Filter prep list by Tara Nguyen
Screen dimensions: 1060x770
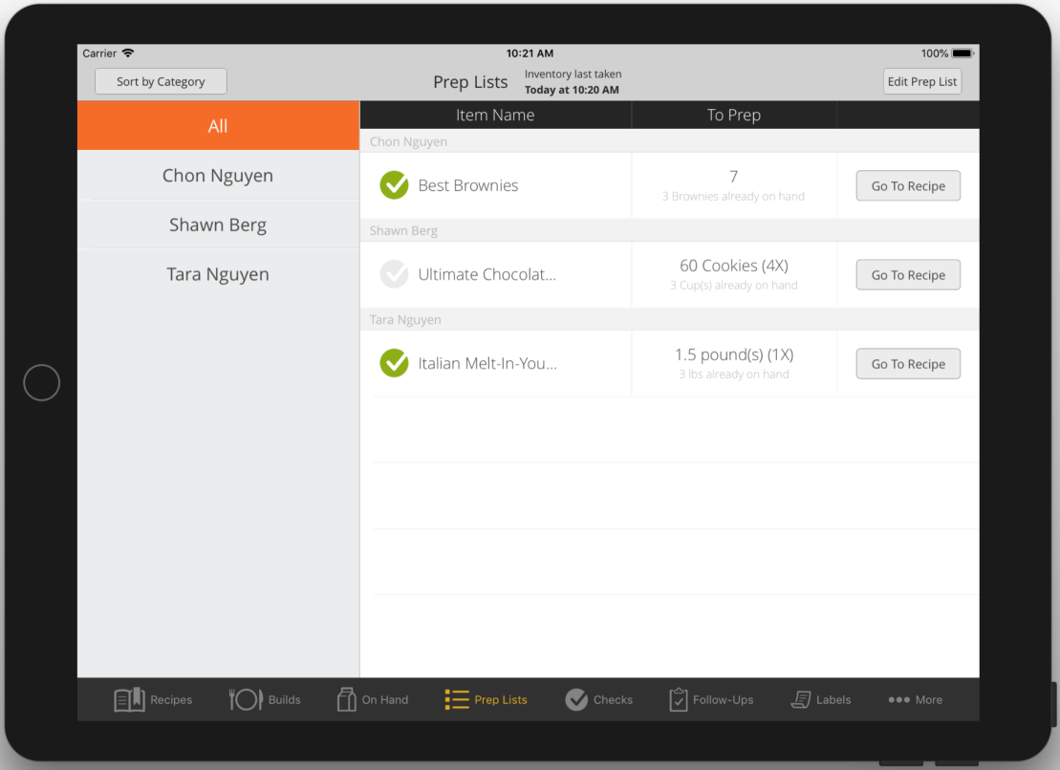click(217, 274)
